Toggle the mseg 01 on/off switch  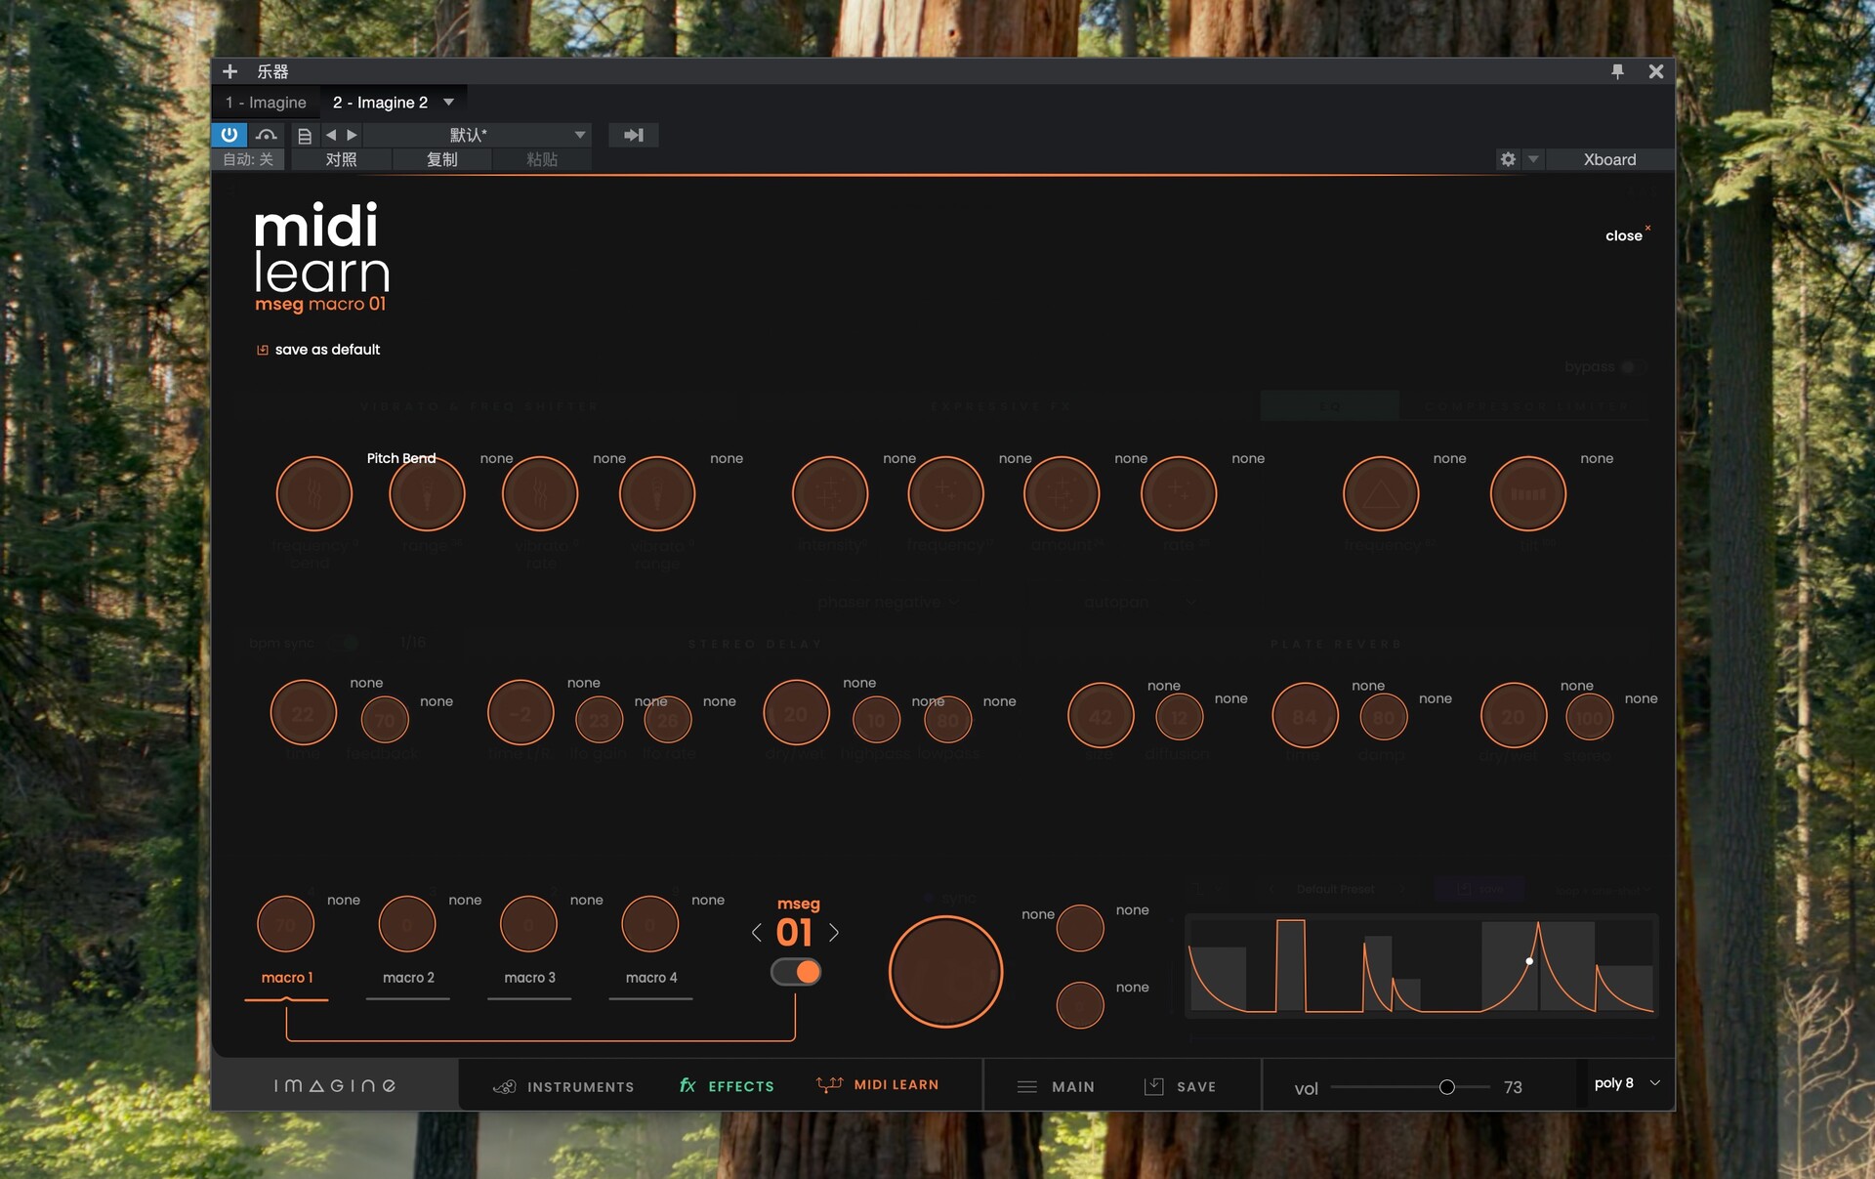[x=796, y=972]
